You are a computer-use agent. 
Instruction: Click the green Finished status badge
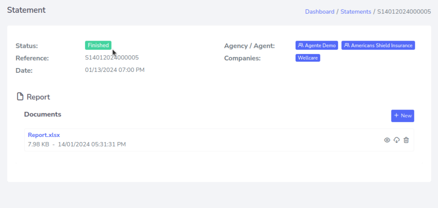pyautogui.click(x=98, y=45)
